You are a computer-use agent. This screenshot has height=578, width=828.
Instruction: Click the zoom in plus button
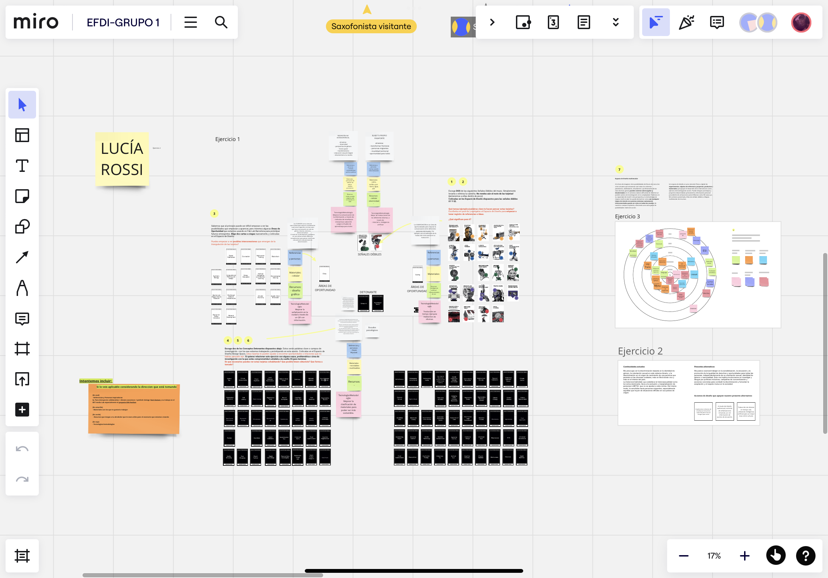(744, 555)
